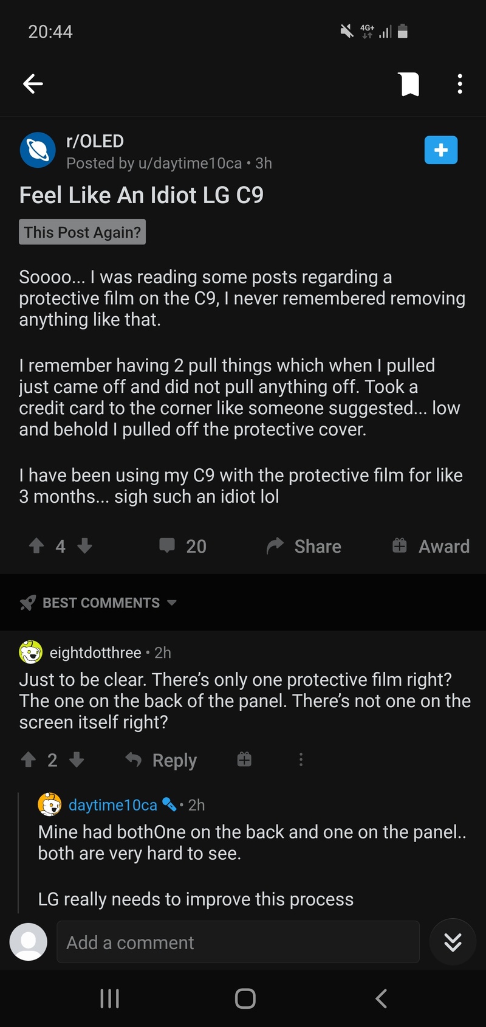Downvote the post
This screenshot has height=1027, width=486.
(x=85, y=545)
